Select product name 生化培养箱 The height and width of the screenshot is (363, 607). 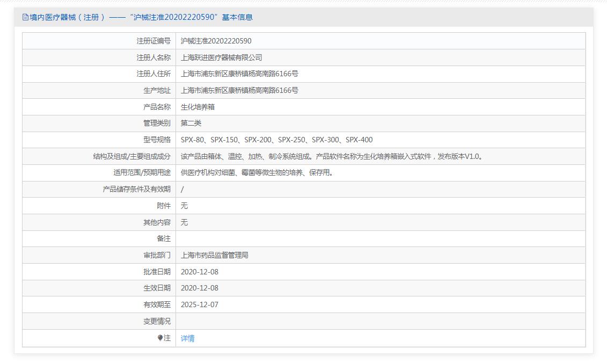[198, 107]
